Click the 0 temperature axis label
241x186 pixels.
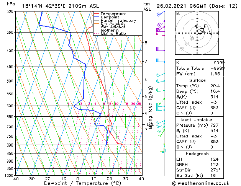tap(78, 179)
